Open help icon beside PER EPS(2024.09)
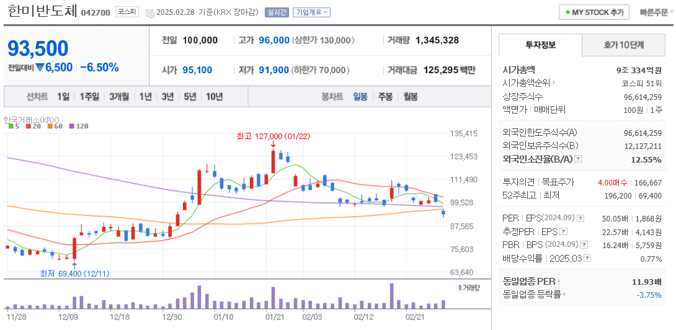This screenshot has height=330, width=676. click(x=580, y=218)
